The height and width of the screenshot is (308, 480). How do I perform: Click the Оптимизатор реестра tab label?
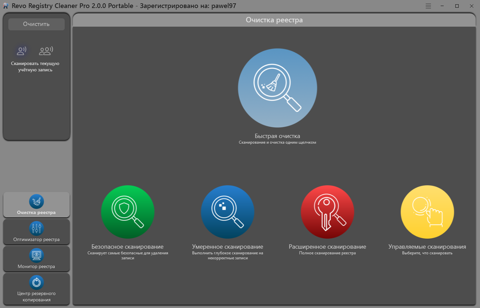click(36, 240)
